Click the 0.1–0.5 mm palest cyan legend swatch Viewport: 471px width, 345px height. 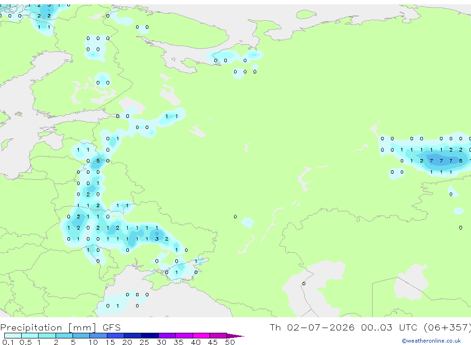coord(13,336)
